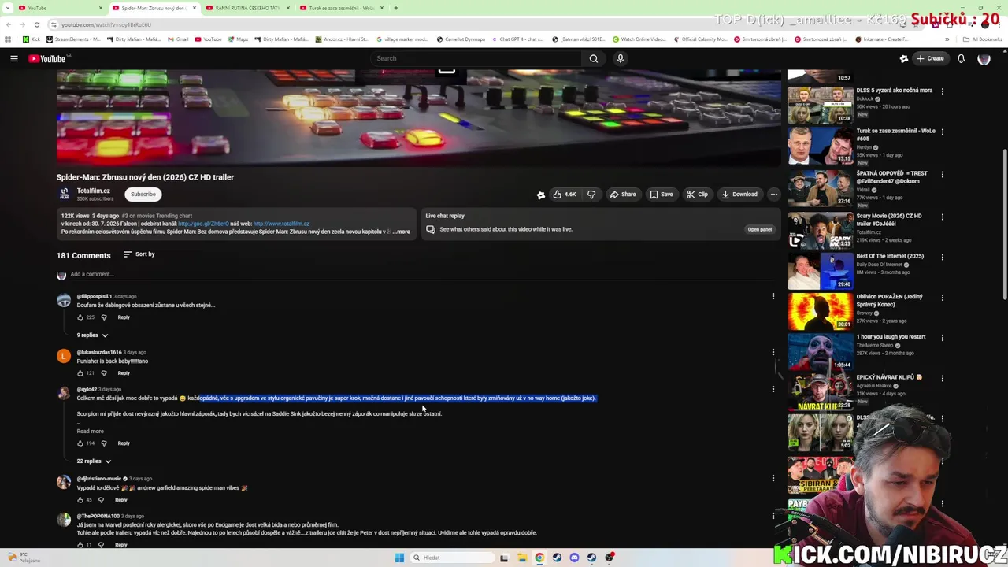Open the DLSS 5 recommended video thumbnail
The image size is (1008, 567).
pos(820,106)
